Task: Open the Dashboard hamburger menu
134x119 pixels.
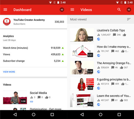Action: 5,10
